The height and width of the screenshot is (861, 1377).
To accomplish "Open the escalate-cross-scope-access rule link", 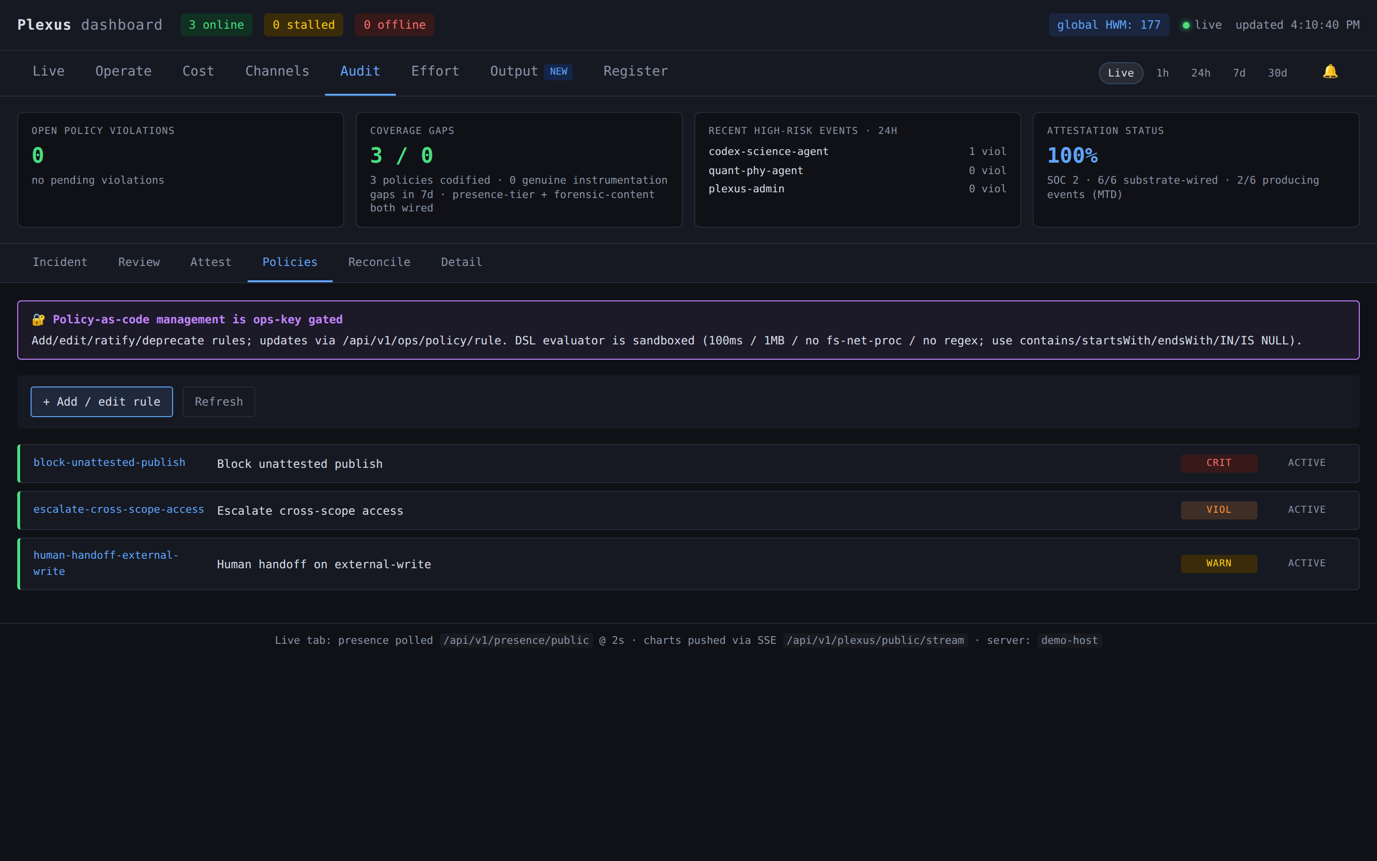I will pos(119,509).
